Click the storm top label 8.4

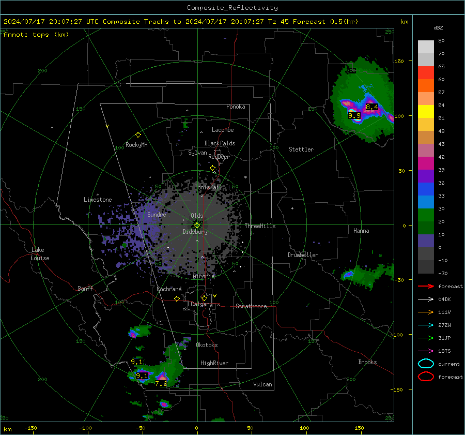click(372, 107)
